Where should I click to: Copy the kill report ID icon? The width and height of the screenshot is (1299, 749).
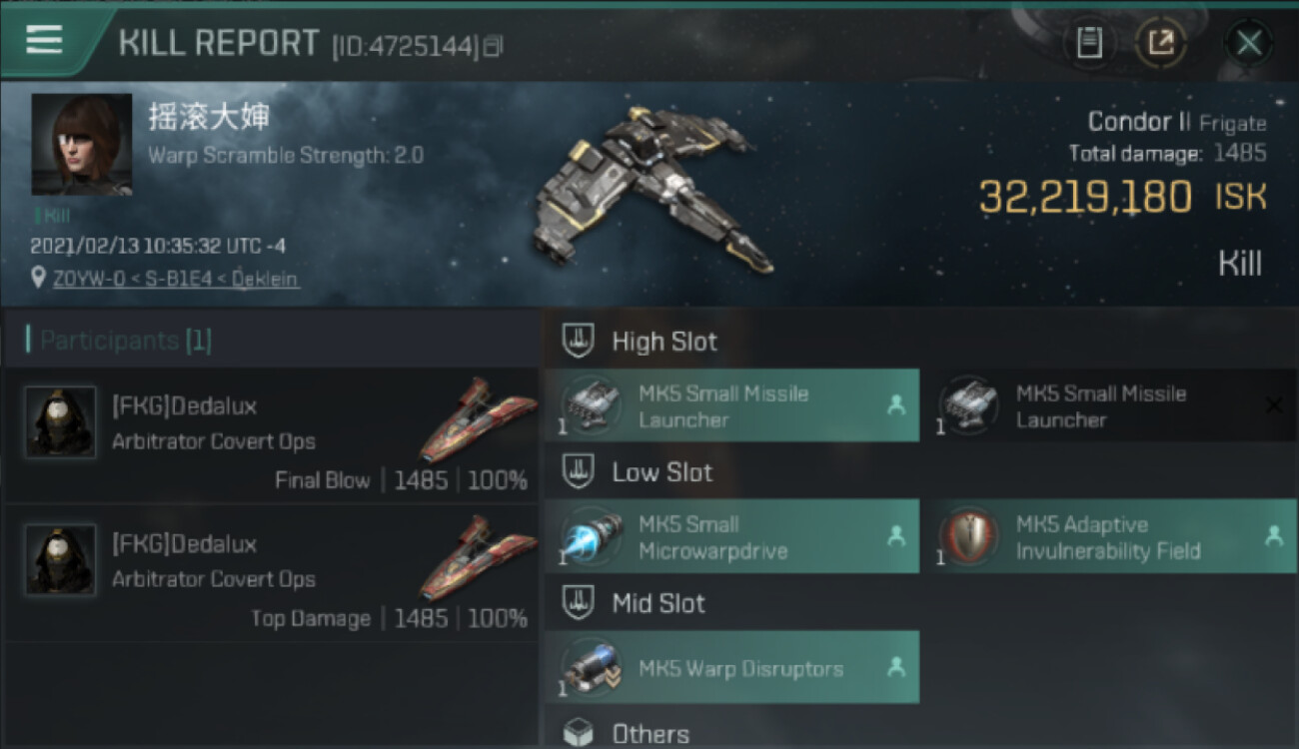pyautogui.click(x=494, y=46)
